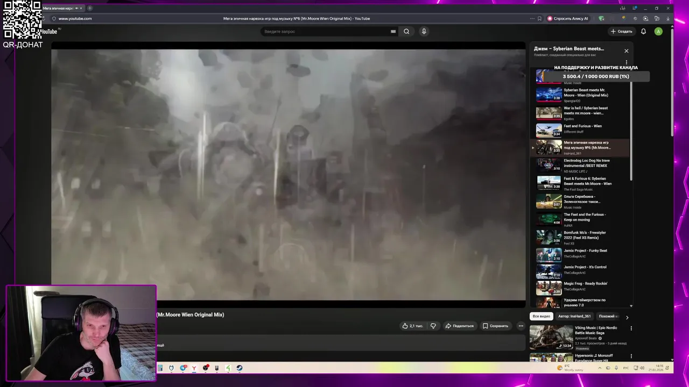Dislike the video
This screenshot has width=689, height=387.
click(433, 326)
